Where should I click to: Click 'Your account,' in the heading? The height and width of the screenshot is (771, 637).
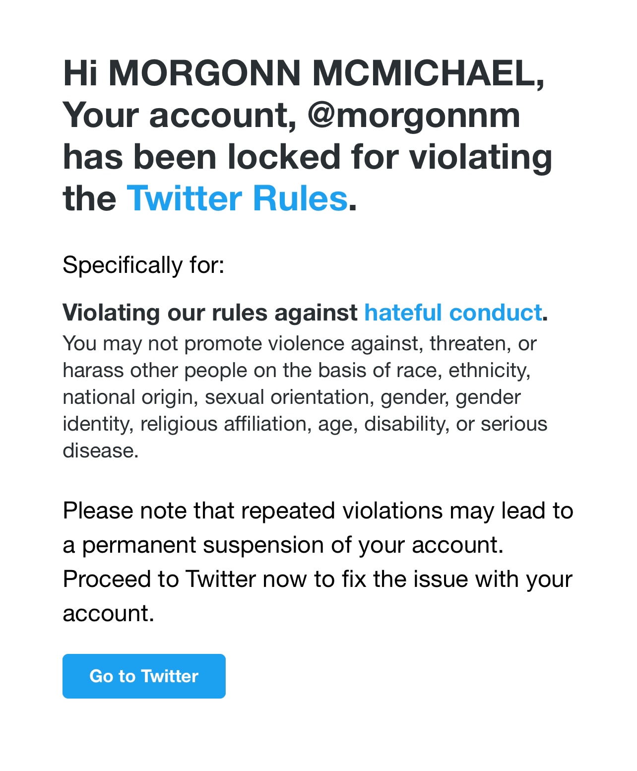point(180,115)
